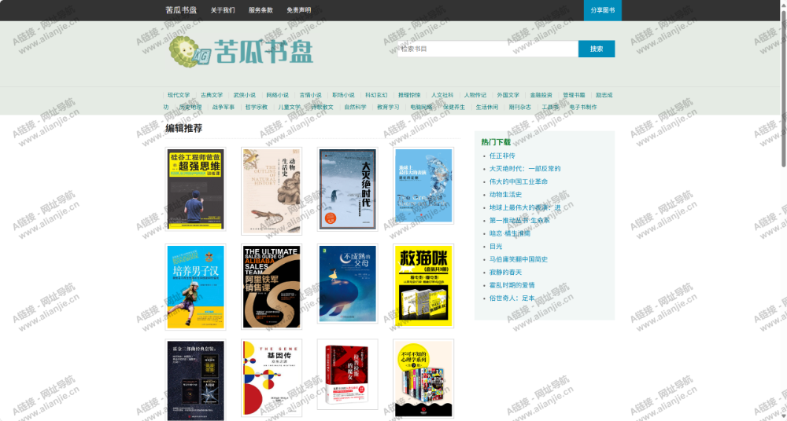This screenshot has width=787, height=421.
Task: Open 寂静的春天 hot download link
Action: [x=505, y=272]
